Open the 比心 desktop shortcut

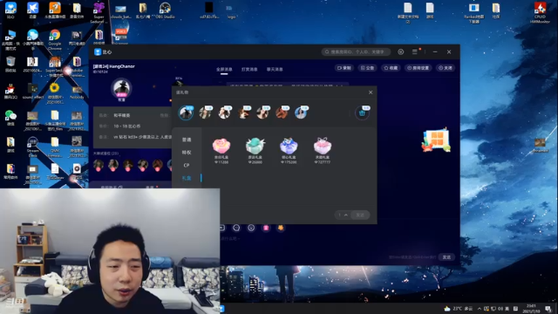(x=10, y=10)
